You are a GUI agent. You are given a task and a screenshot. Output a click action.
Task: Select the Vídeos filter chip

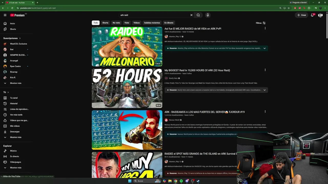click(137, 23)
